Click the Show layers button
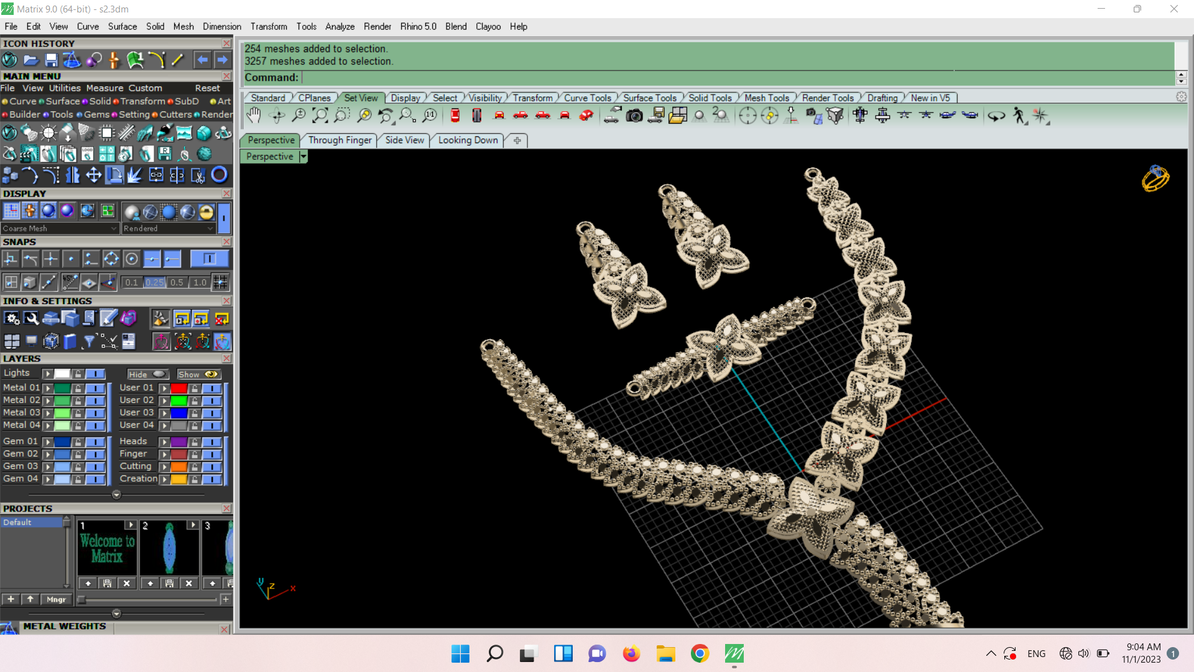 pos(198,375)
